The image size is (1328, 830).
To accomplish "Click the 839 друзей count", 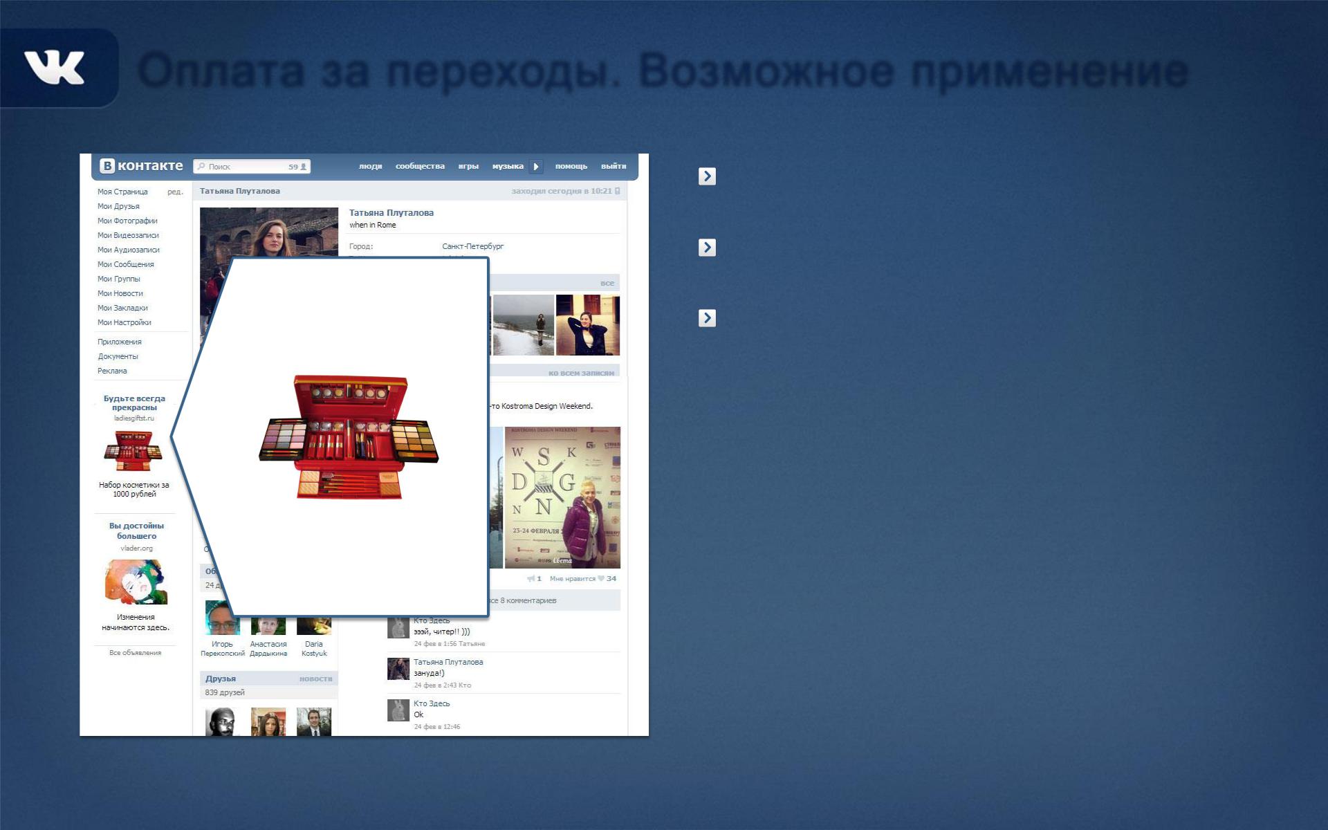I will pyautogui.click(x=225, y=692).
